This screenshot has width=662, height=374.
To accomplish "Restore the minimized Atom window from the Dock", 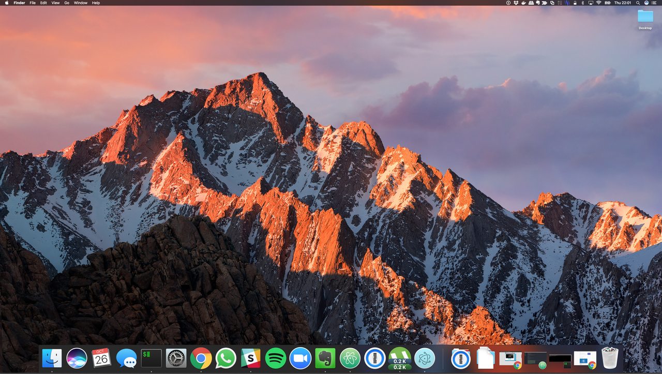I will (535, 360).
